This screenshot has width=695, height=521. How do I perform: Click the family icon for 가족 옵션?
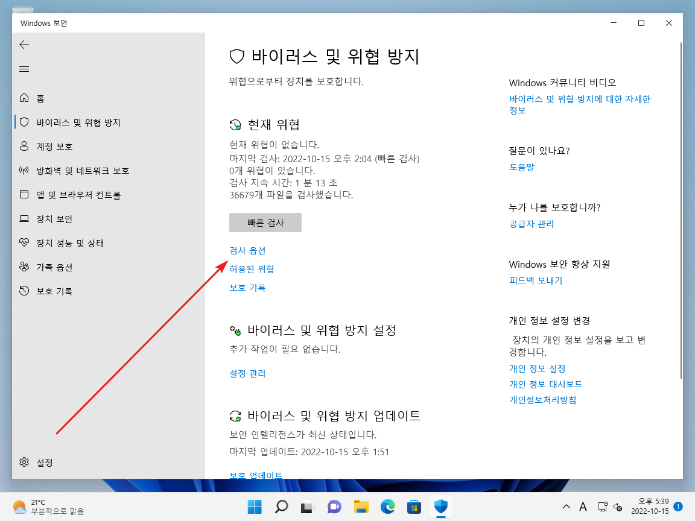pyautogui.click(x=24, y=267)
